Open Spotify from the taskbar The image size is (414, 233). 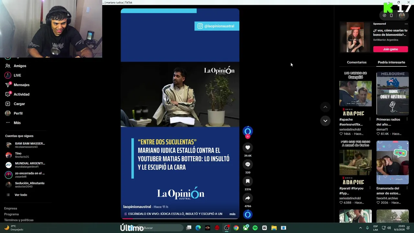pyautogui.click(x=255, y=228)
